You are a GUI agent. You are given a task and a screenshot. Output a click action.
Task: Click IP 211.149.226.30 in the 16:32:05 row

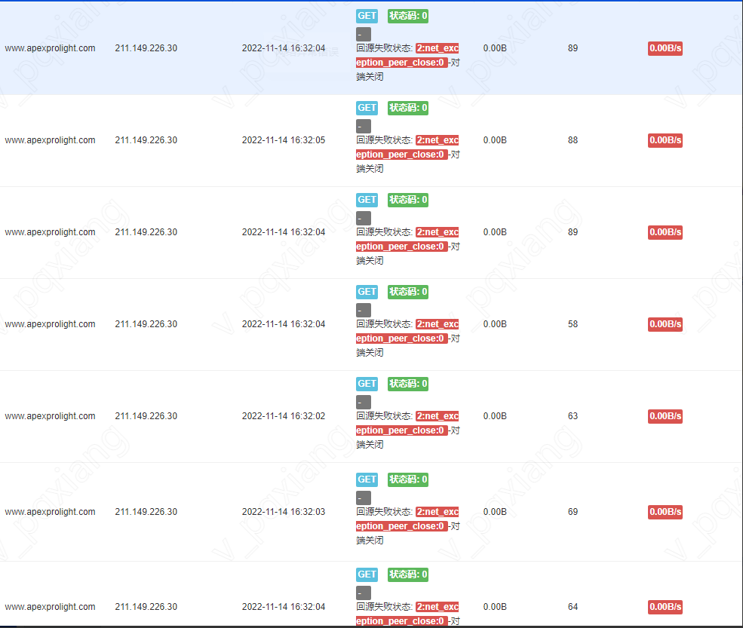(146, 140)
